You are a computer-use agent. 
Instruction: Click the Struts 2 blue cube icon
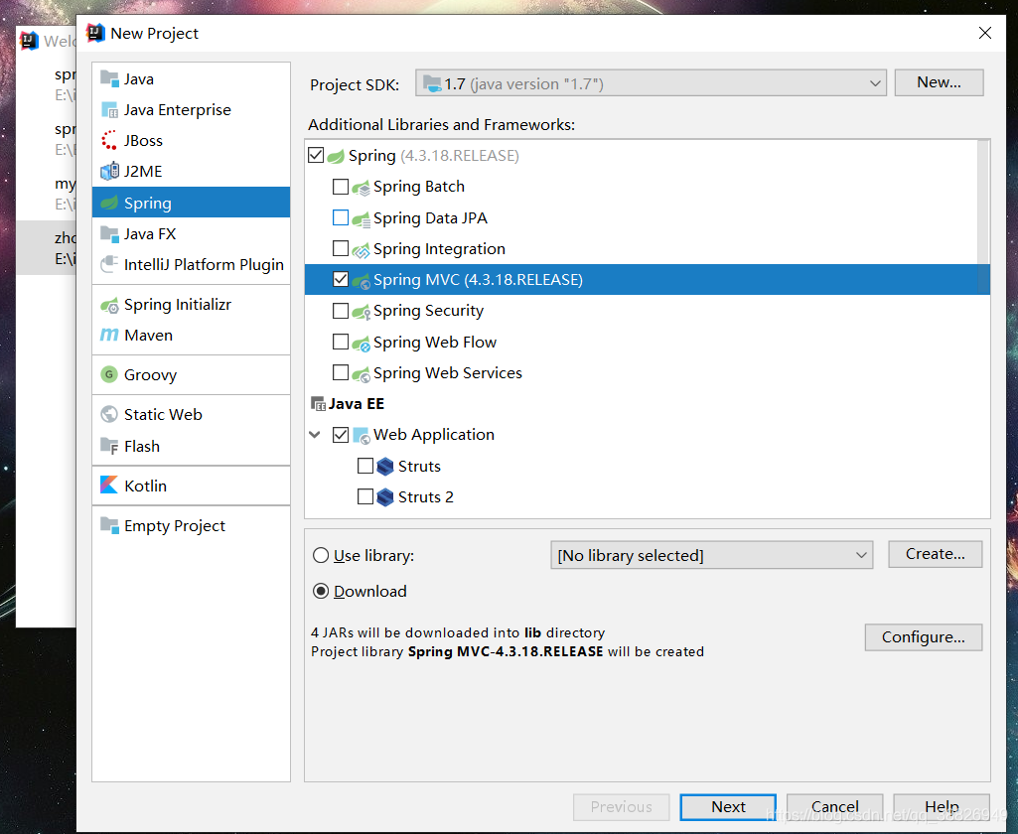385,497
